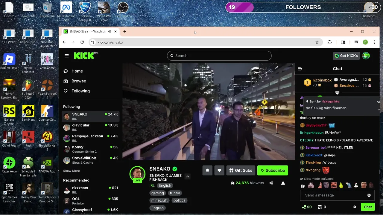The height and width of the screenshot is (215, 383).
Task: Open Classybeef recommended channel
Action: point(91,211)
